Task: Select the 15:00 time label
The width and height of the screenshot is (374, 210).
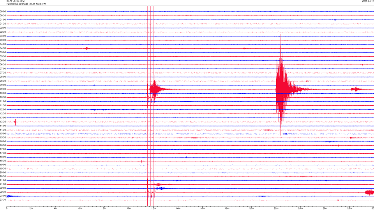Action: click(3, 134)
